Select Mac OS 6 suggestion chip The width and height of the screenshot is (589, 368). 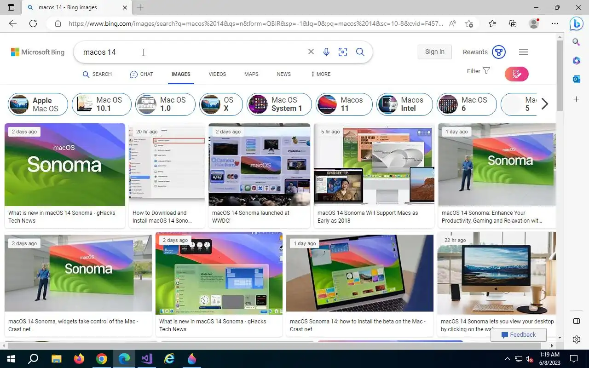pyautogui.click(x=467, y=104)
